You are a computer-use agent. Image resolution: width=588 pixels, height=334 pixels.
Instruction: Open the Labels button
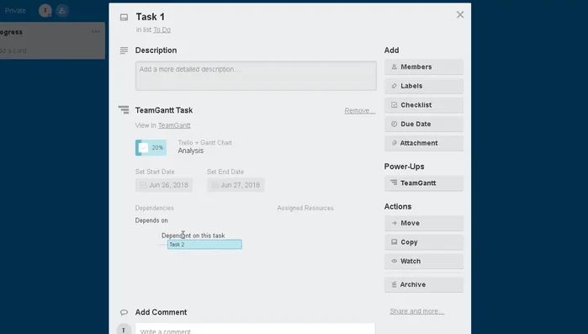click(424, 86)
